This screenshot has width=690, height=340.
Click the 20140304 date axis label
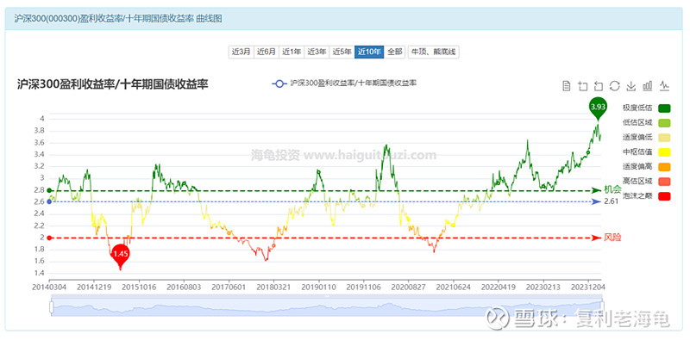tap(49, 287)
